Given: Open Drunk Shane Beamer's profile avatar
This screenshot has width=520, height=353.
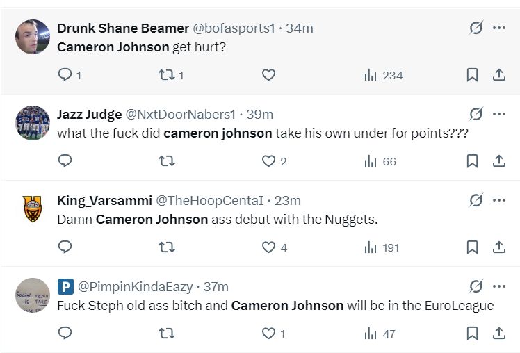Looking at the screenshot, I should pos(33,37).
